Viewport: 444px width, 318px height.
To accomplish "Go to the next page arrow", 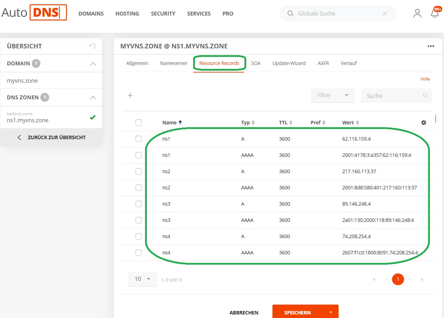I will 410,279.
